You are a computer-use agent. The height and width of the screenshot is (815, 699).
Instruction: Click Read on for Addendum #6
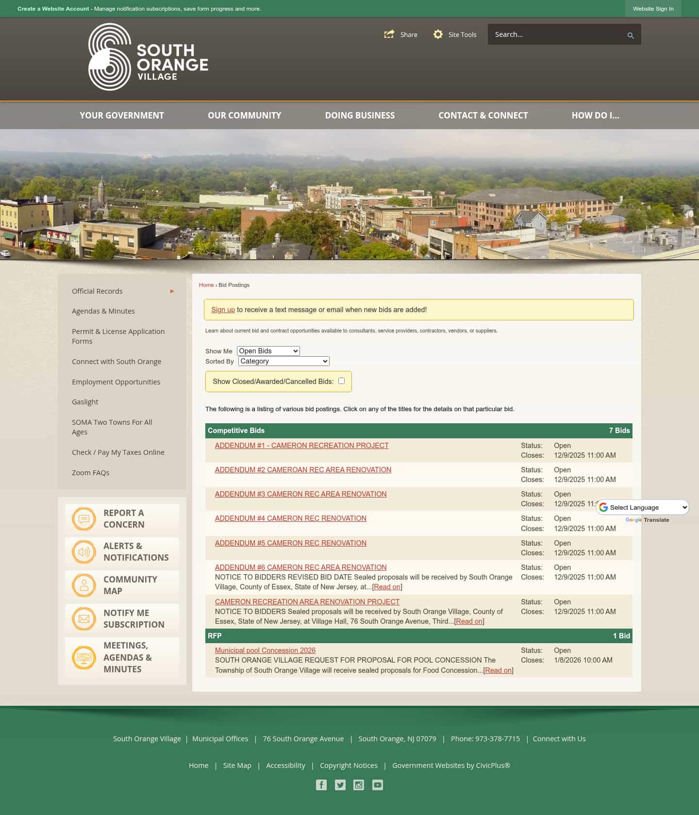[387, 587]
